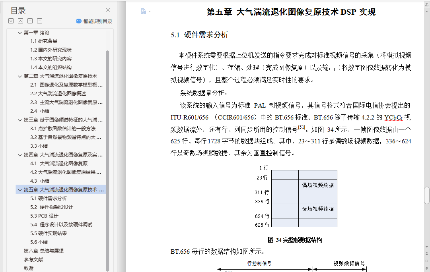Click the outline pane vertical scrollbar

(x=107, y=161)
